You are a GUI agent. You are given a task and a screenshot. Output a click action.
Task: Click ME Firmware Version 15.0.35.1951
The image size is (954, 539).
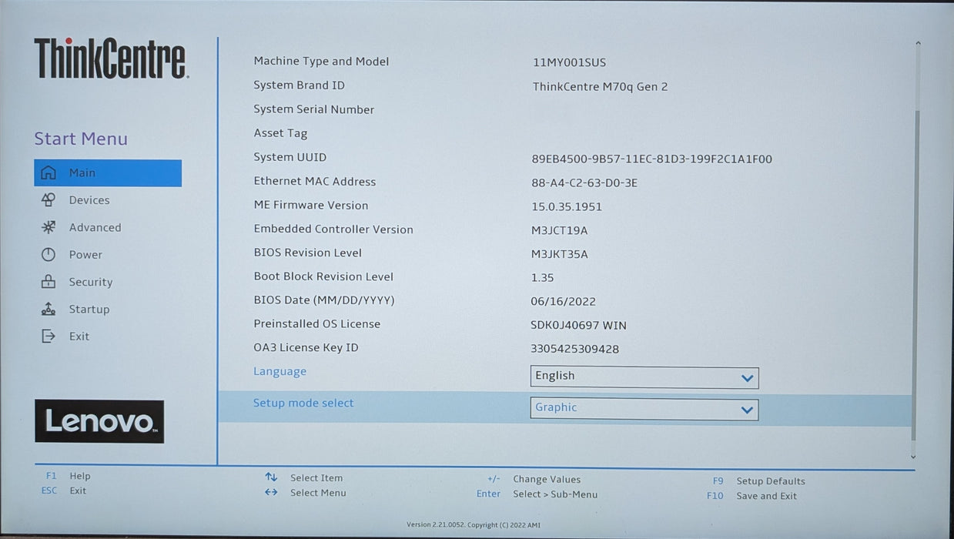(566, 206)
